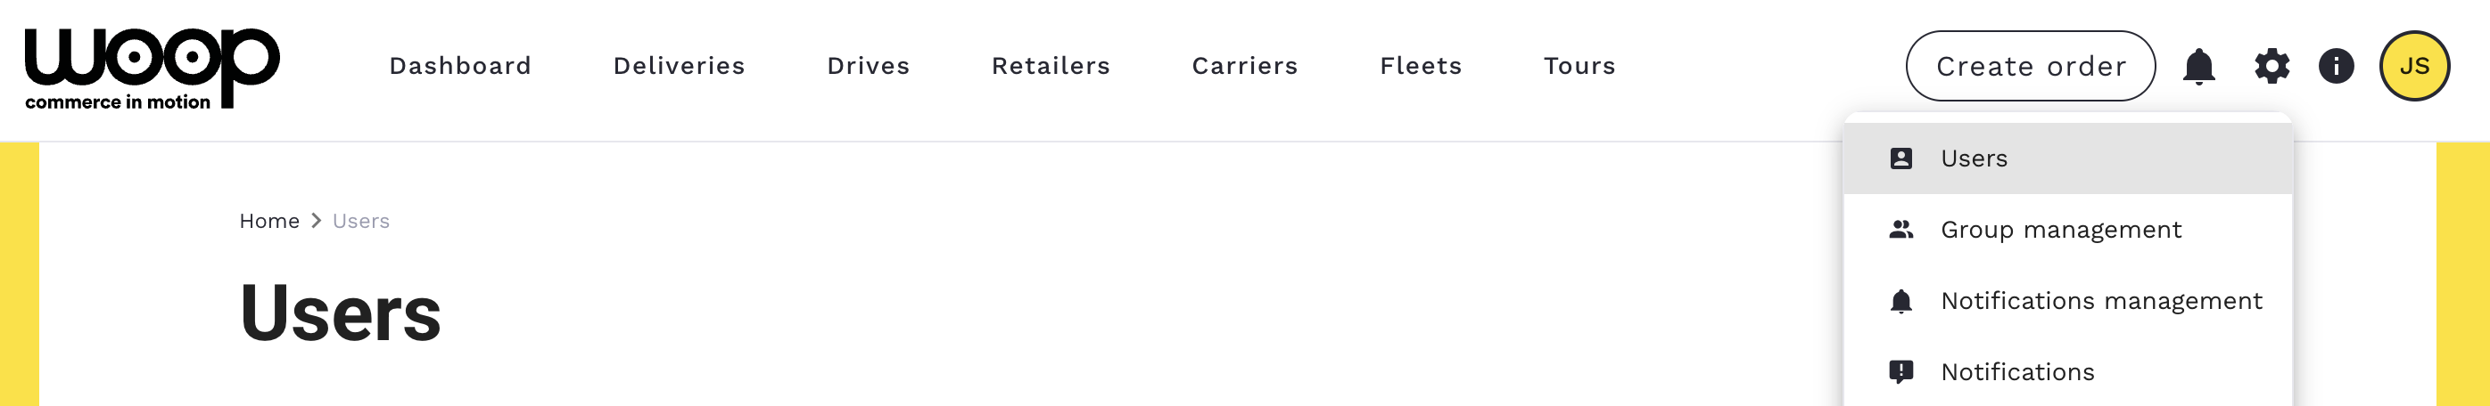
Task: Follow the Home breadcrumb link
Action: tap(268, 222)
